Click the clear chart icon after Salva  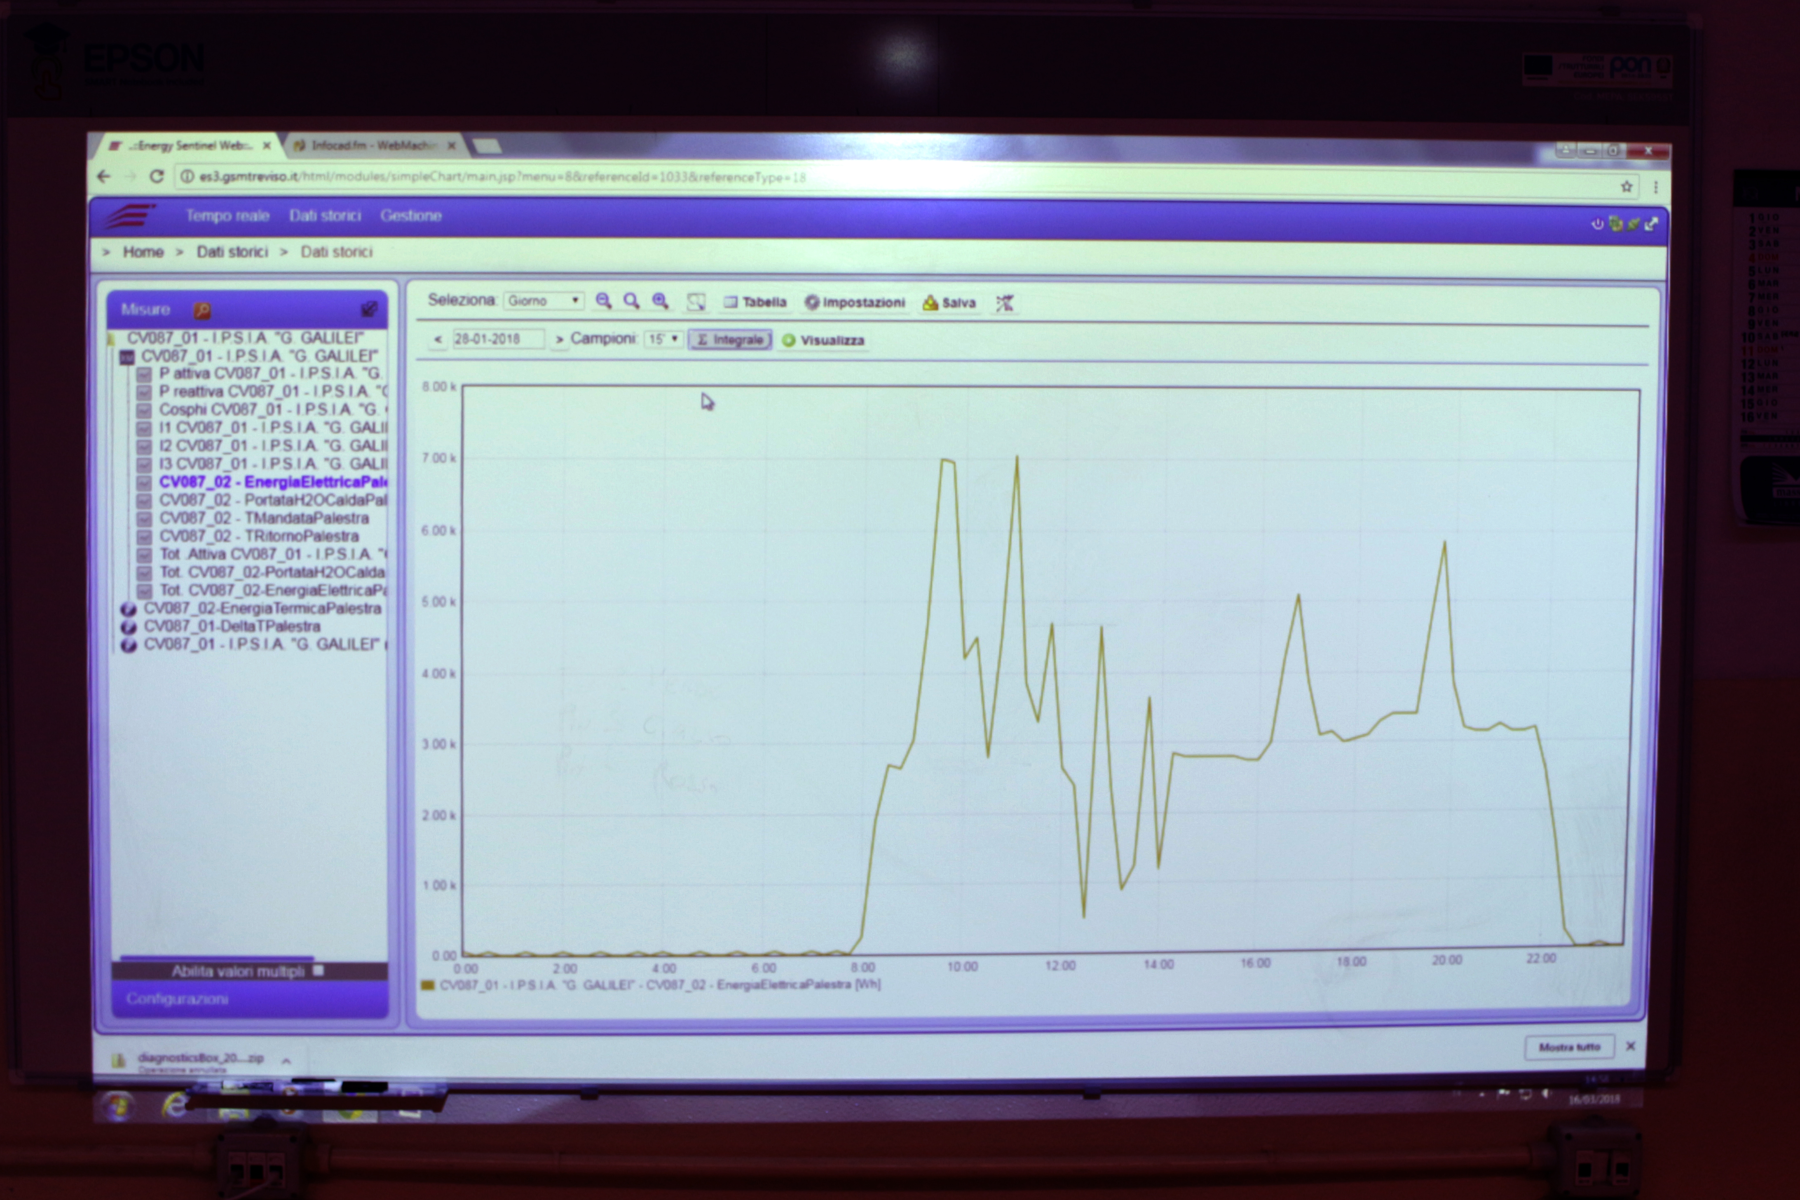pos(1004,303)
